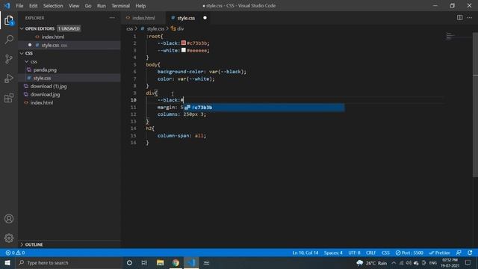The image size is (478, 269).
Task: Open the Search view icon
Action: 9,40
